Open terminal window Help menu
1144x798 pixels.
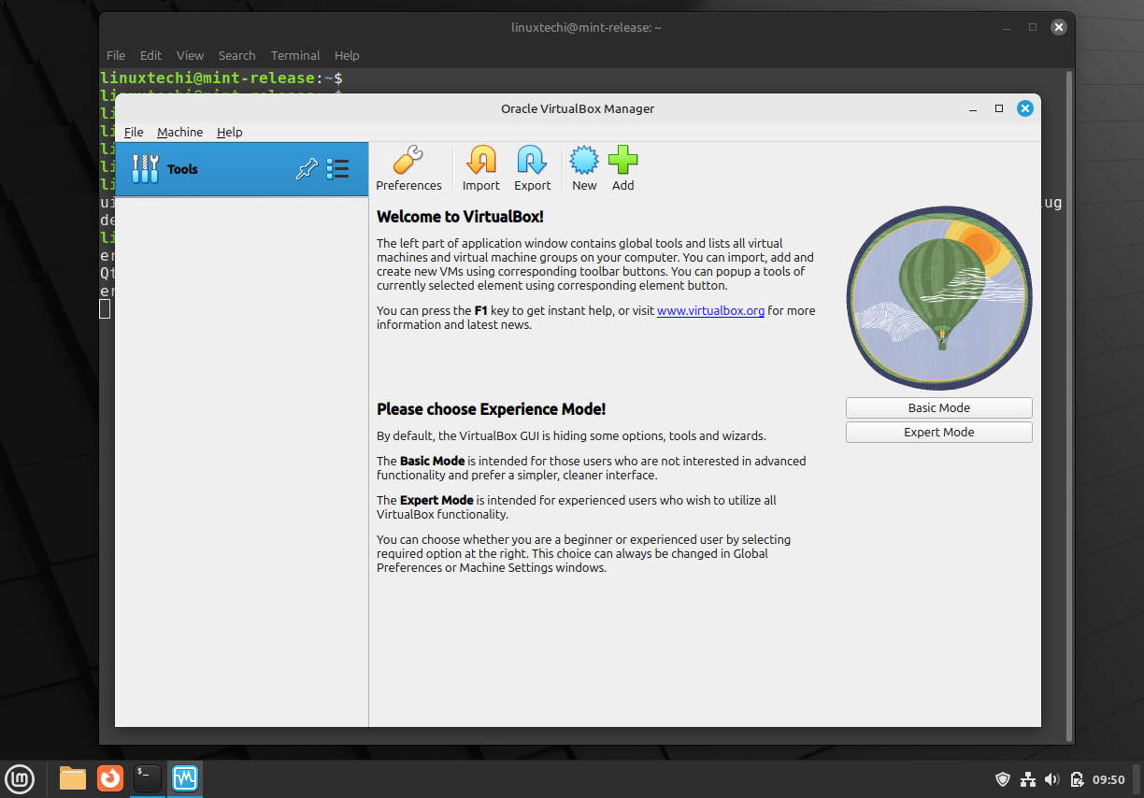(347, 55)
